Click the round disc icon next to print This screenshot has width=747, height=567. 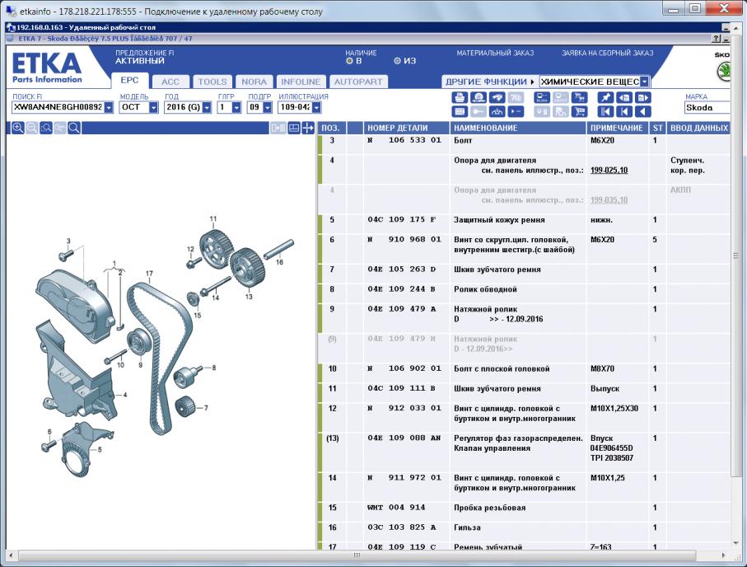(479, 97)
